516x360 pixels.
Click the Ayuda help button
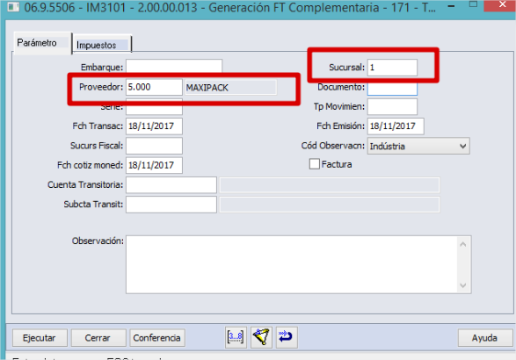[485, 338]
